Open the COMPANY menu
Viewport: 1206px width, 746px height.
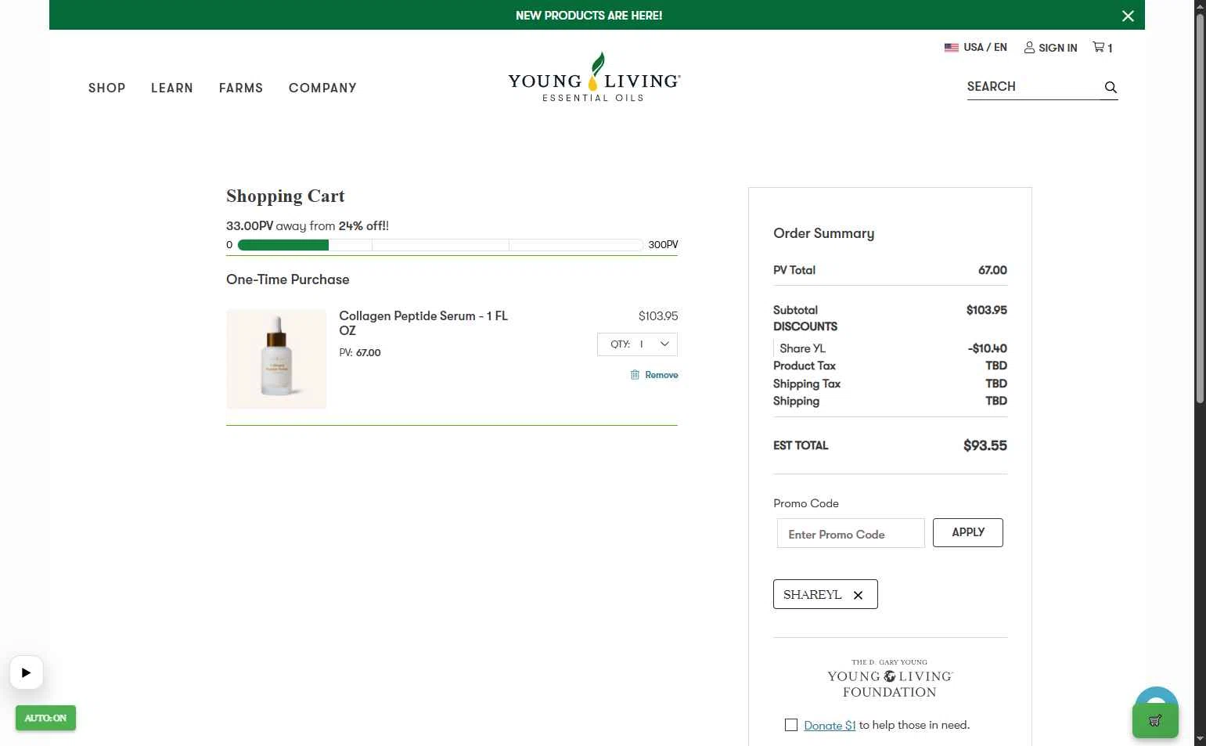coord(322,88)
